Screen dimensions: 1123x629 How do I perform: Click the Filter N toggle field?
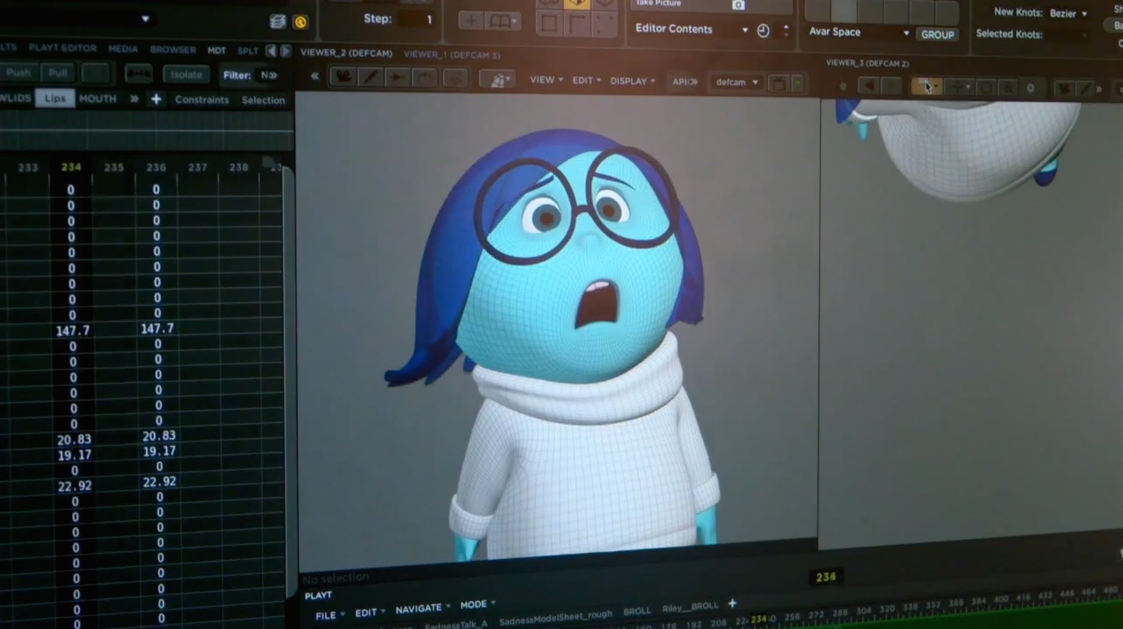click(x=267, y=75)
